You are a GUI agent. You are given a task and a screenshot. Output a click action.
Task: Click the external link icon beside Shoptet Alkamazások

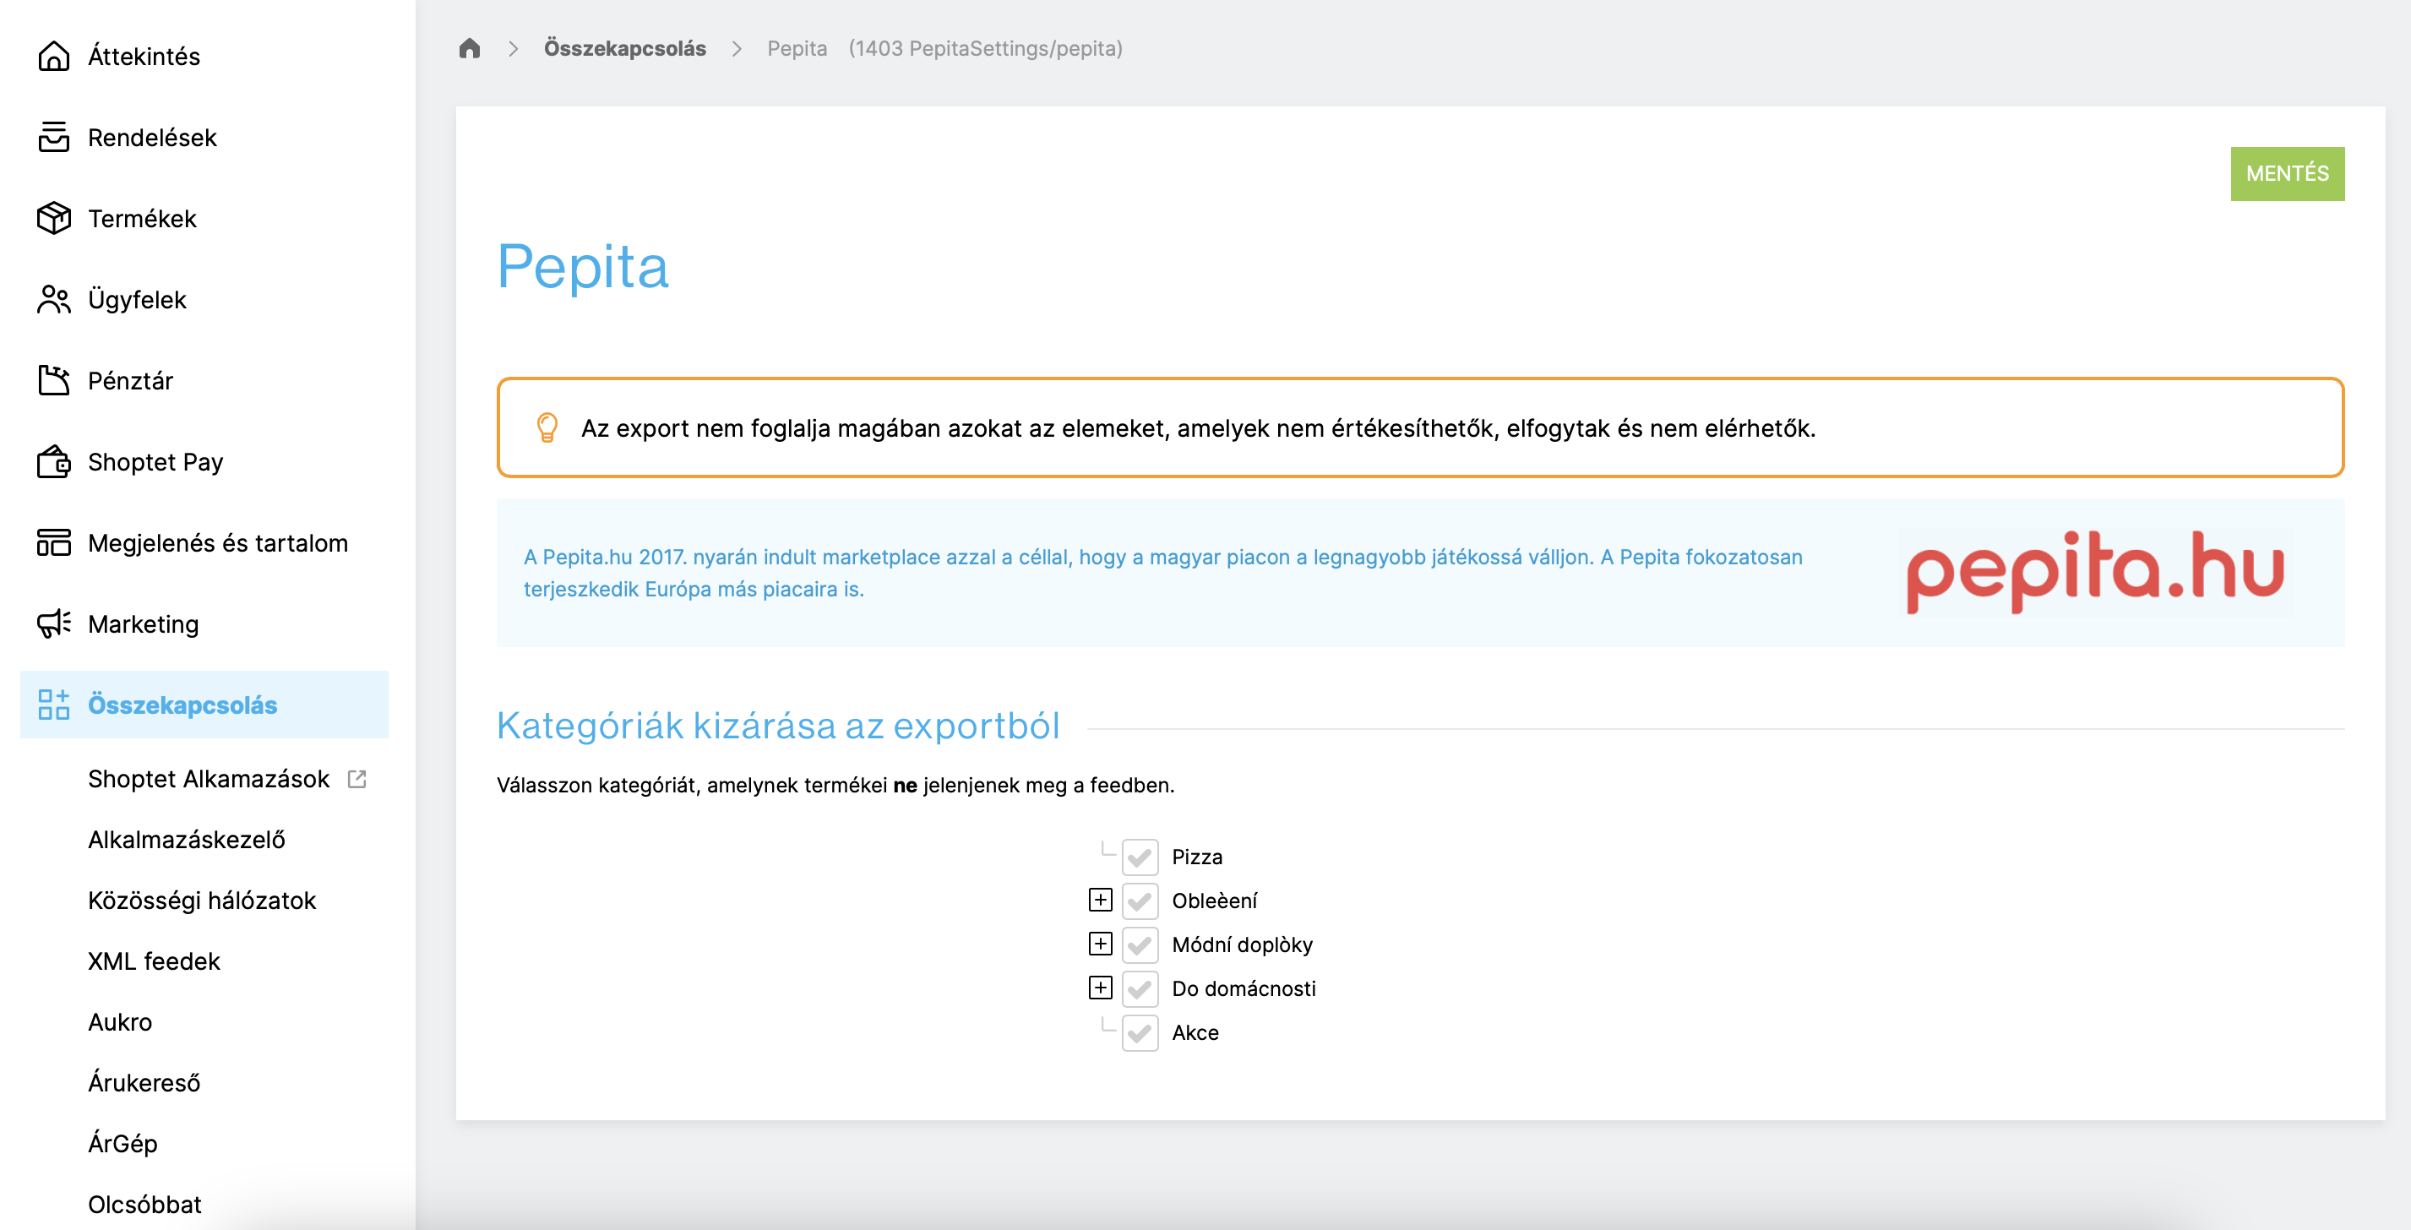pos(356,779)
